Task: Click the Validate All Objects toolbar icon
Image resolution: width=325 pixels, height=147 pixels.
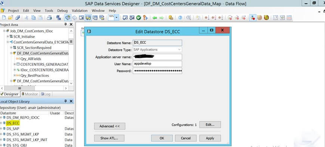Action: [x=132, y=18]
